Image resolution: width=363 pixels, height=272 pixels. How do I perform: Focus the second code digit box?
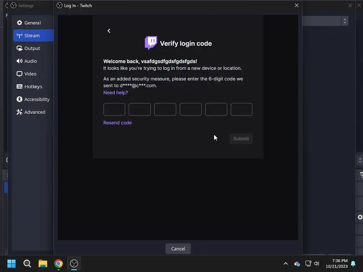pyautogui.click(x=140, y=109)
